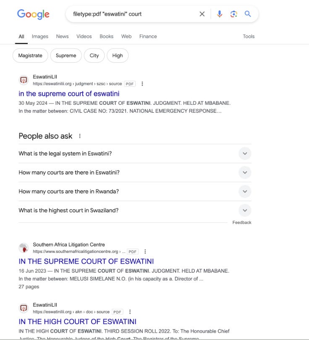This screenshot has width=309, height=340.
Task: Open Google Lens image search
Action: [233, 13]
